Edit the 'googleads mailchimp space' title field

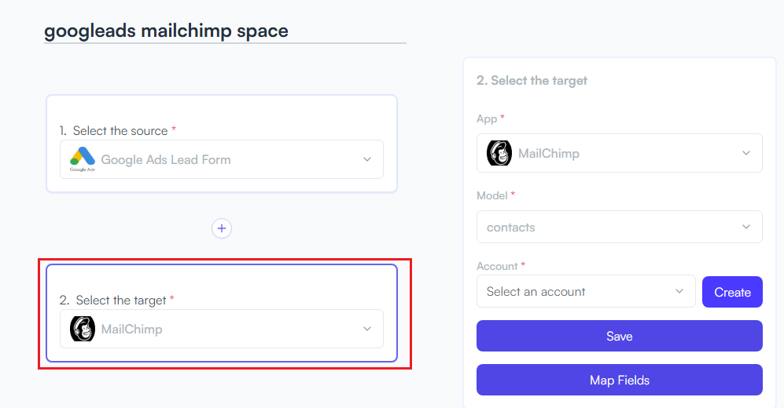(x=225, y=31)
